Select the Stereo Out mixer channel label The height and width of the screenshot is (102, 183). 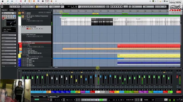pyautogui.click(x=178, y=92)
